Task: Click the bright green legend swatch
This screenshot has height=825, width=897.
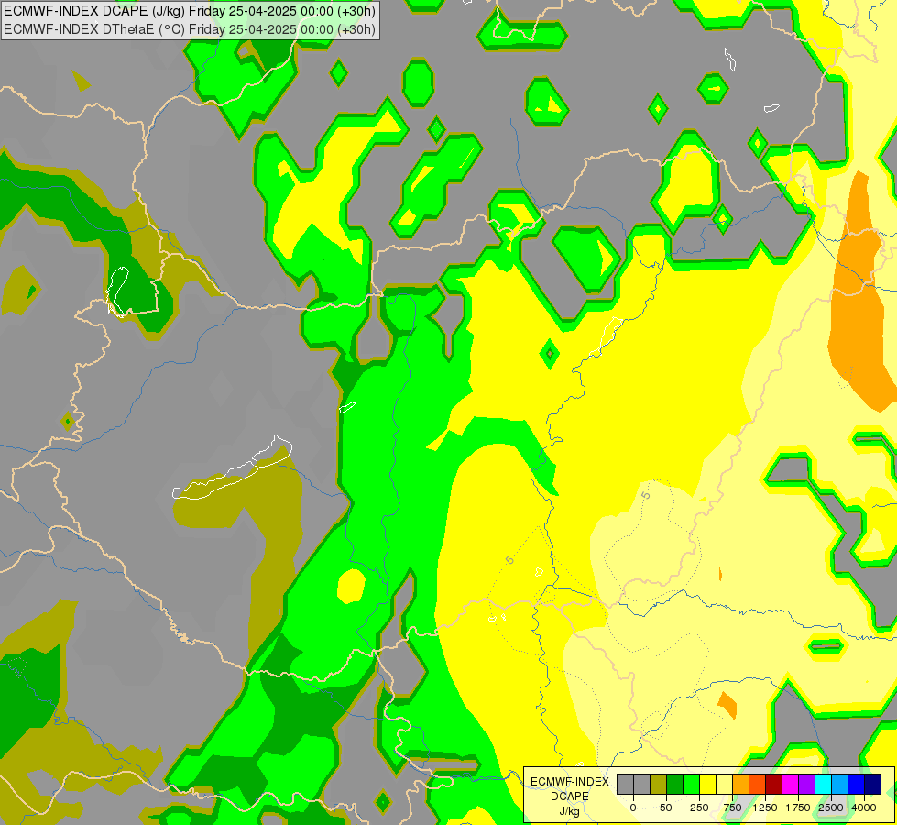Action: coord(691,784)
